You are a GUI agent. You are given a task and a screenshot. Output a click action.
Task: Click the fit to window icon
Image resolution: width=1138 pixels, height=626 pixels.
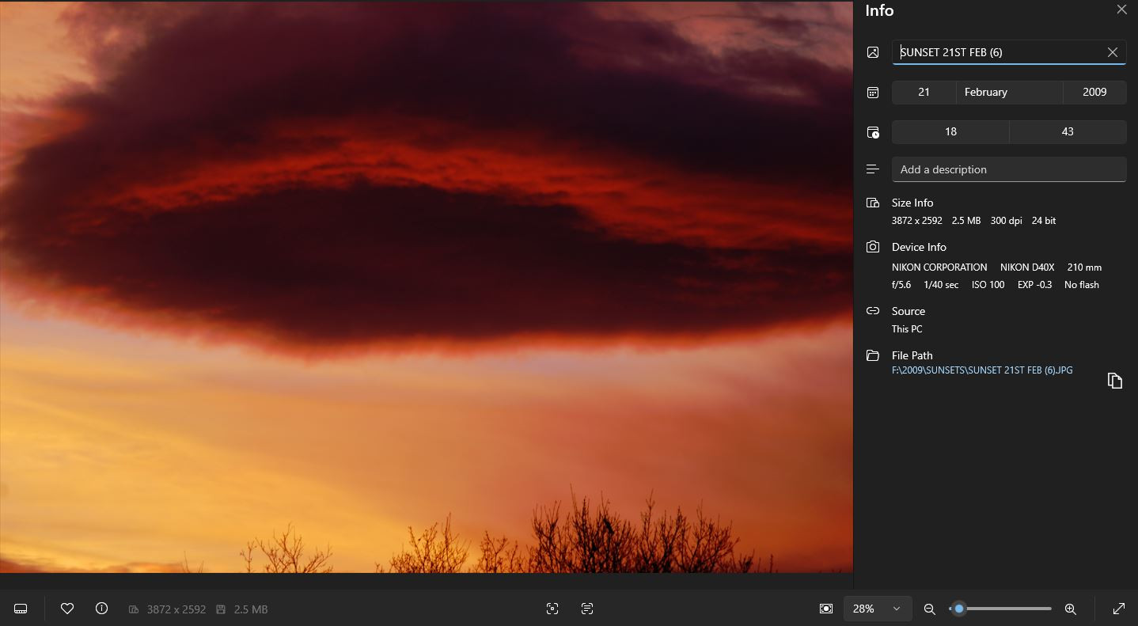[826, 609]
